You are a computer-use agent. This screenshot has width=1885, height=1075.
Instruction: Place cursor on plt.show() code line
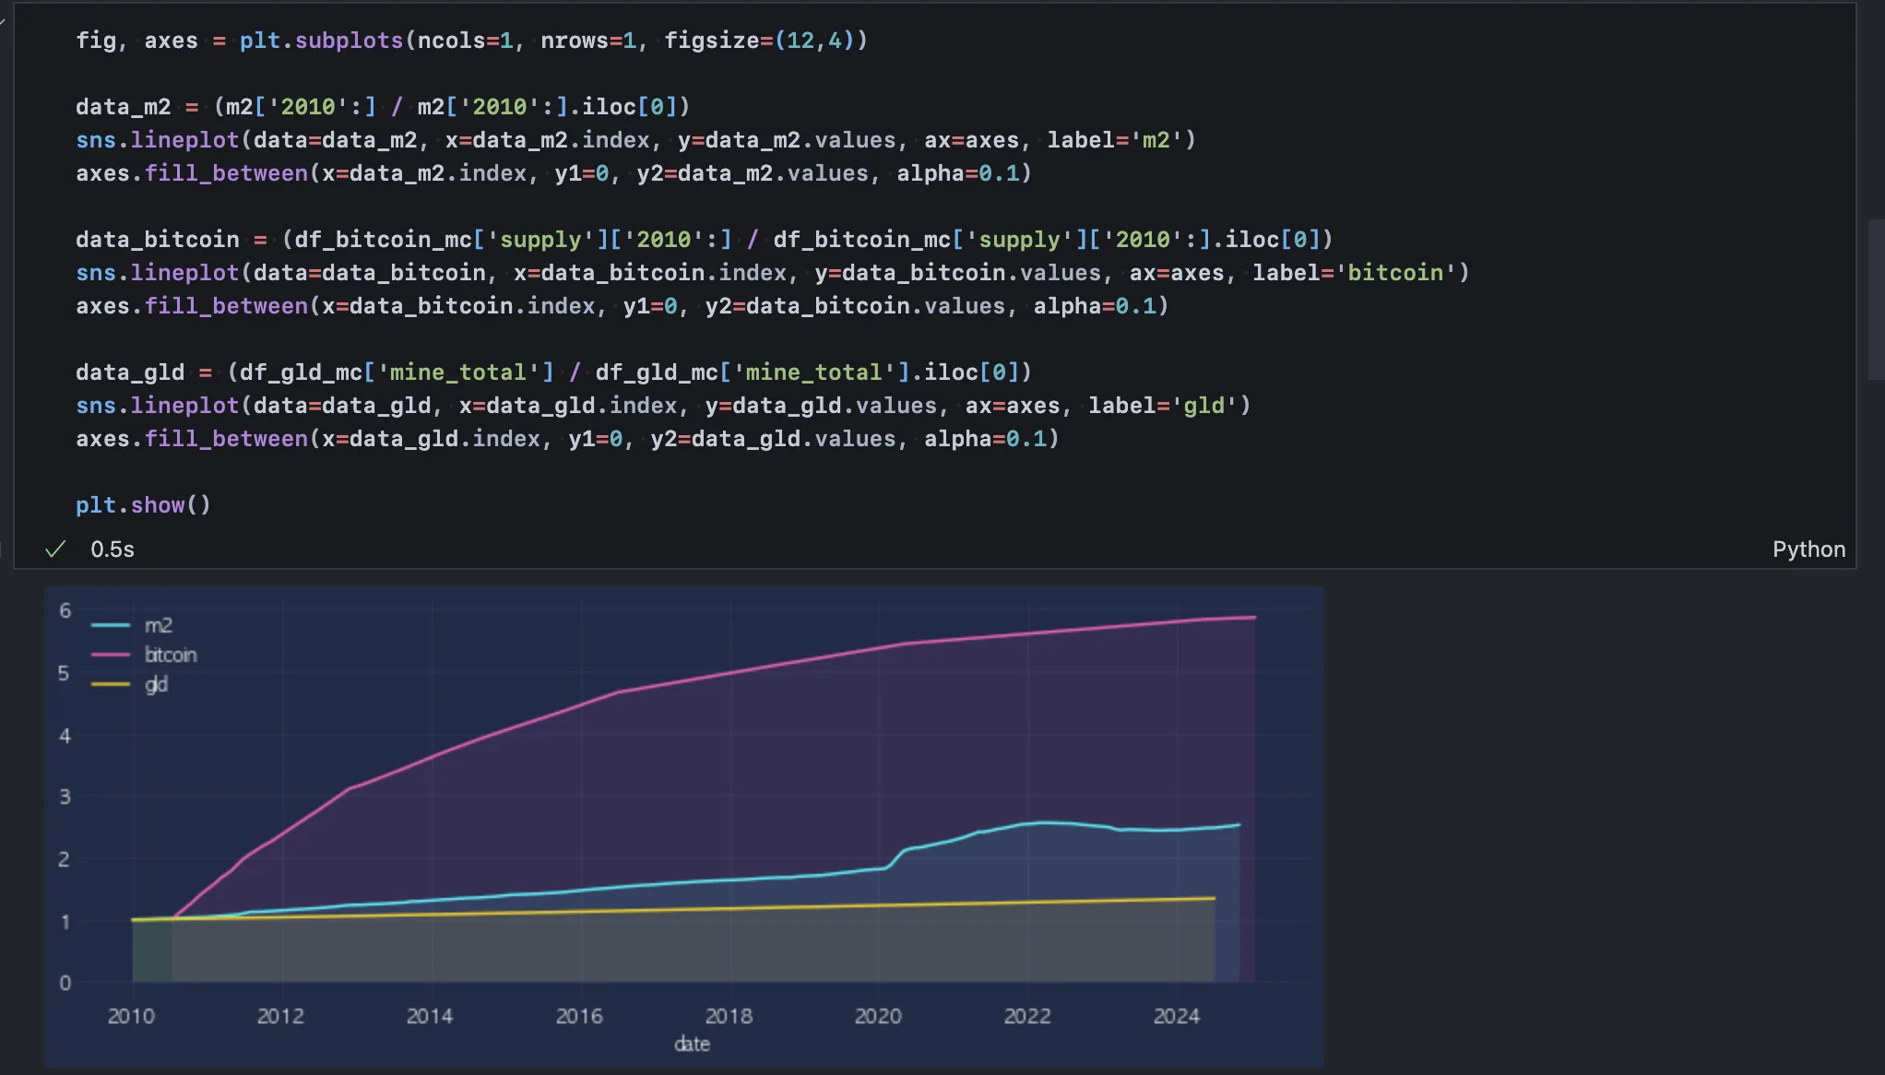[143, 505]
